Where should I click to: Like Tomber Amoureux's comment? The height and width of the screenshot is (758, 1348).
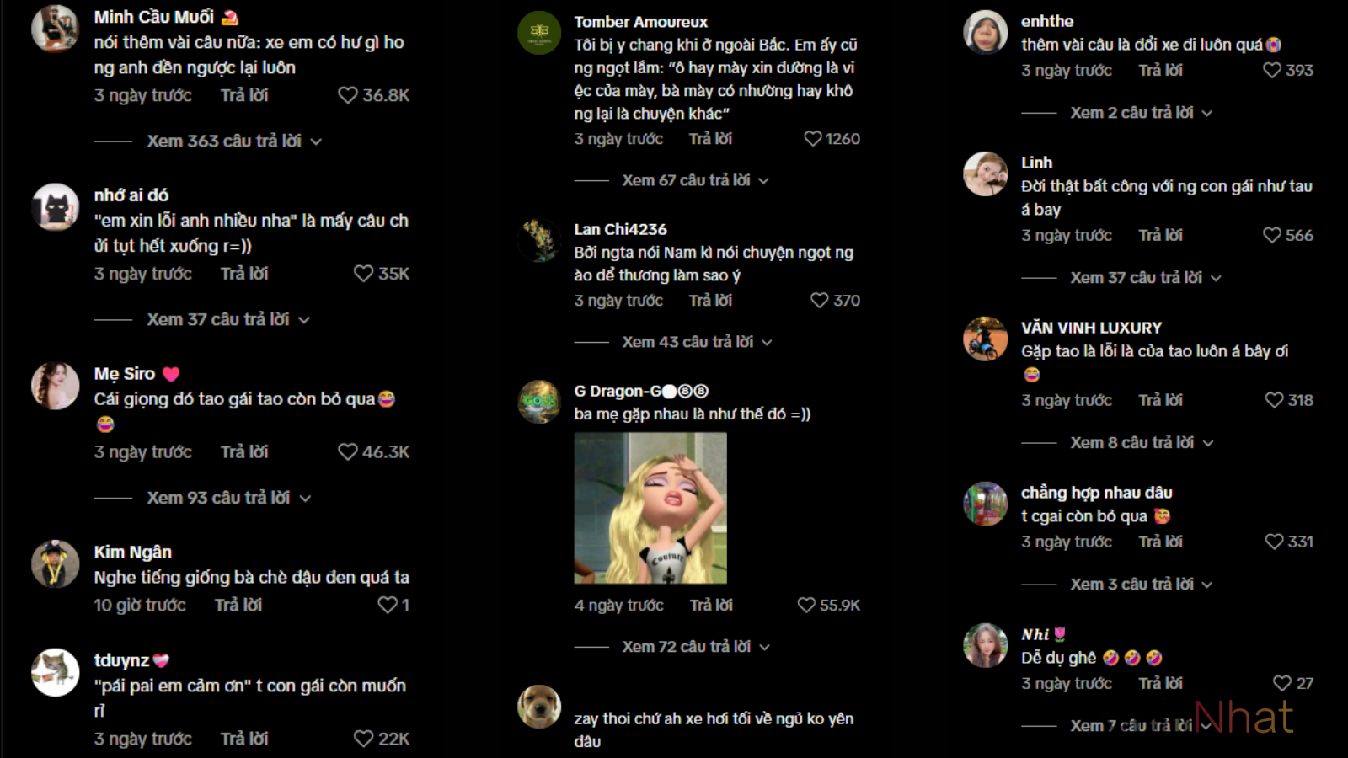coord(812,138)
